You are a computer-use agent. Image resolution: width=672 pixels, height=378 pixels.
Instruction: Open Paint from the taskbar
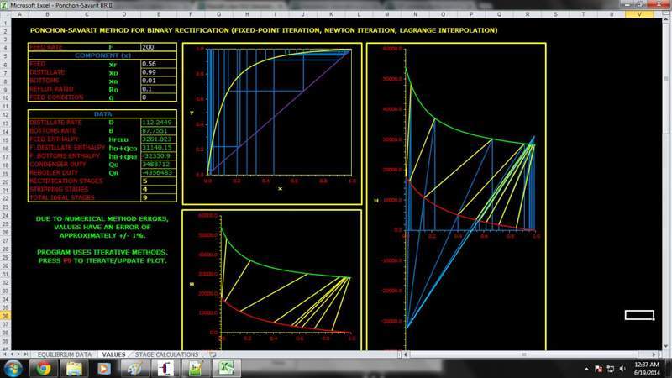click(133, 368)
